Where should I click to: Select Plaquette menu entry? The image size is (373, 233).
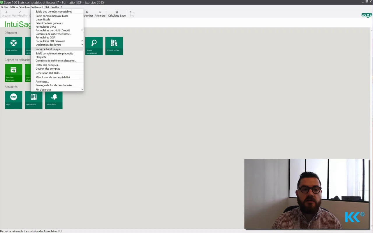(57, 57)
